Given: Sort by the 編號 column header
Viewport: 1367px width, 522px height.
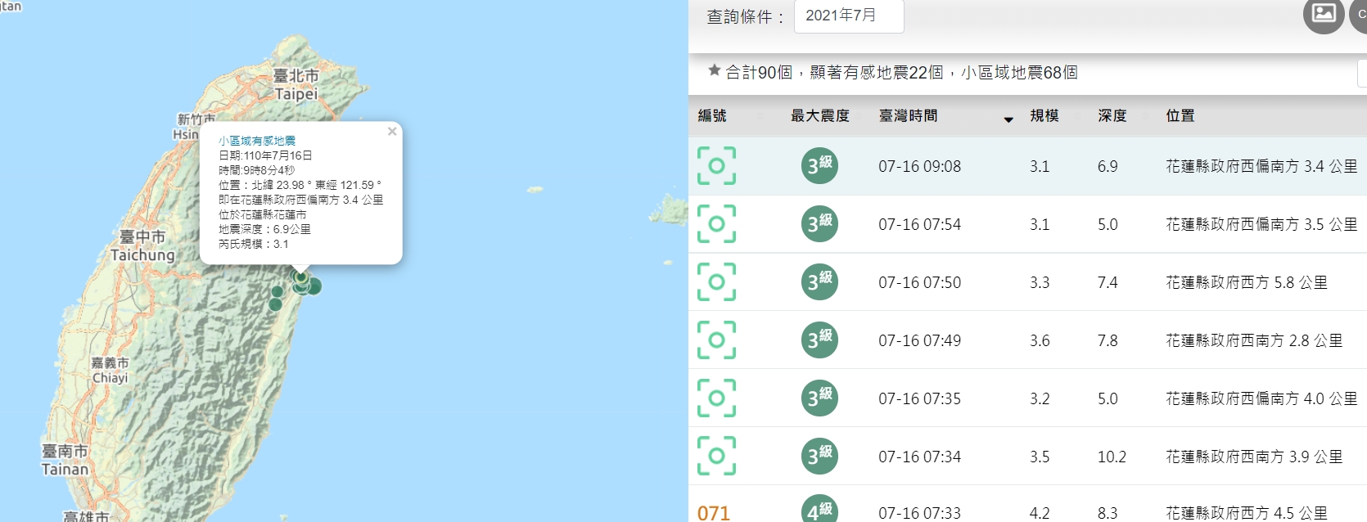Looking at the screenshot, I should (712, 116).
